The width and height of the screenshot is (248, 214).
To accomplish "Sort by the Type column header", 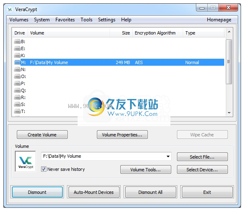I will coord(204,33).
